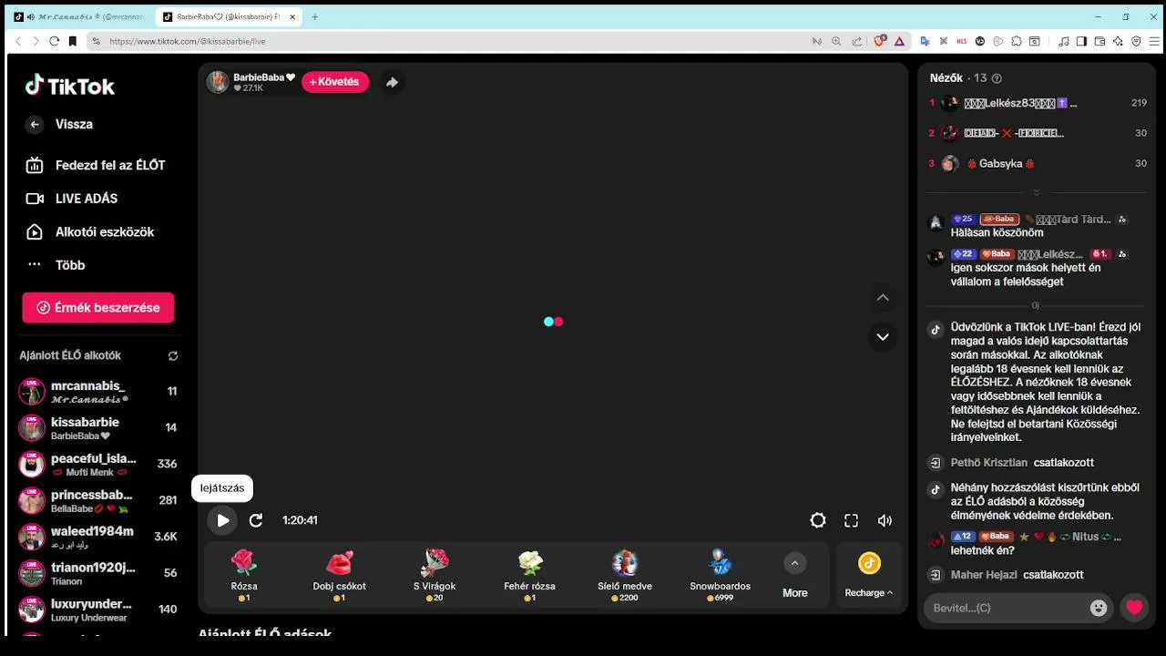Screen dimensions: 1166x656
Task: Open the translate extension icon
Action: (925, 41)
